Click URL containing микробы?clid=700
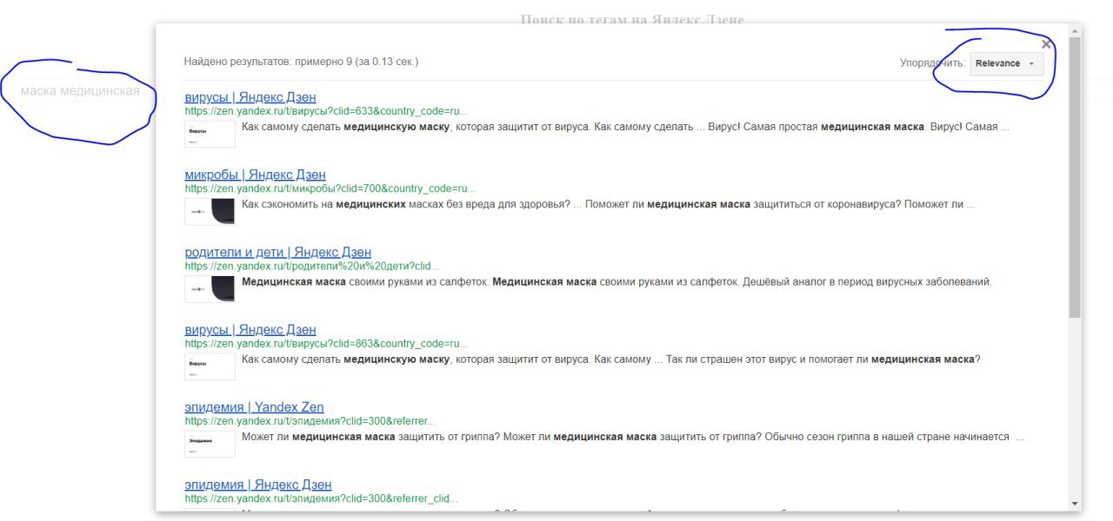 tap(330, 188)
